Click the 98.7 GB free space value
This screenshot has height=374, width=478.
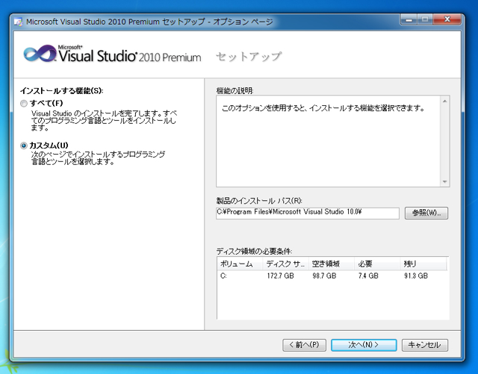coord(324,276)
